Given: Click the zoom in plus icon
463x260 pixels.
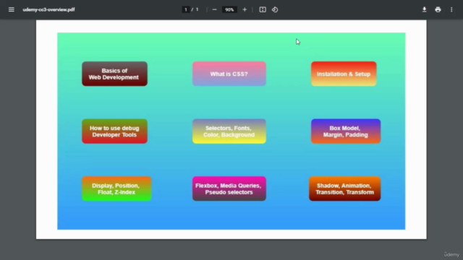Looking at the screenshot, I should pyautogui.click(x=245, y=9).
